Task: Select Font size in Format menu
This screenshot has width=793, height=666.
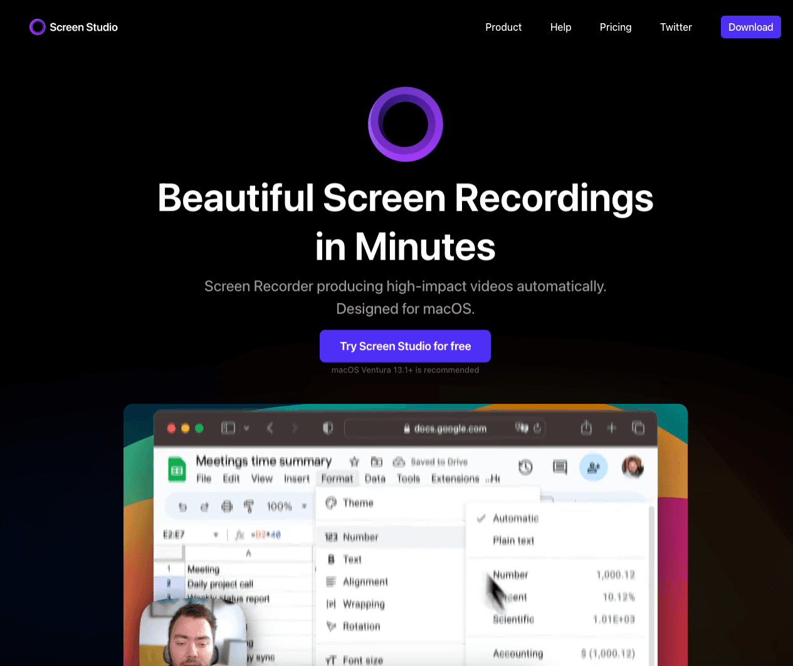Action: point(390,660)
